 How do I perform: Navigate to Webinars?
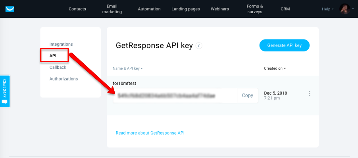pyautogui.click(x=219, y=9)
